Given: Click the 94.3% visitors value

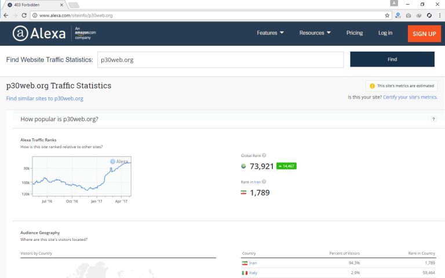Looking at the screenshot, I should tap(354, 264).
